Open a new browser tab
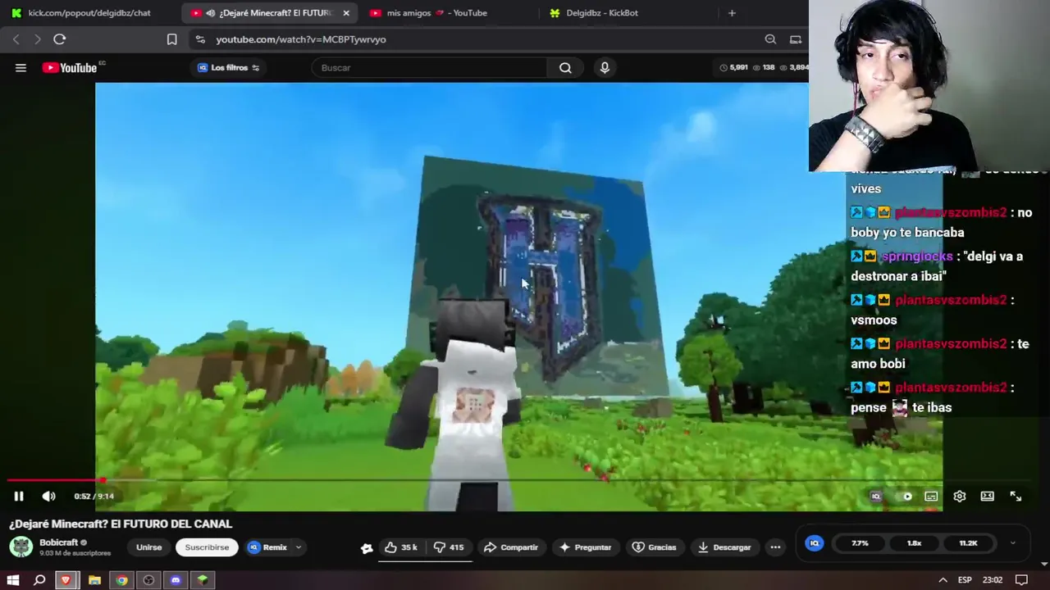This screenshot has height=590, width=1050. pos(732,13)
